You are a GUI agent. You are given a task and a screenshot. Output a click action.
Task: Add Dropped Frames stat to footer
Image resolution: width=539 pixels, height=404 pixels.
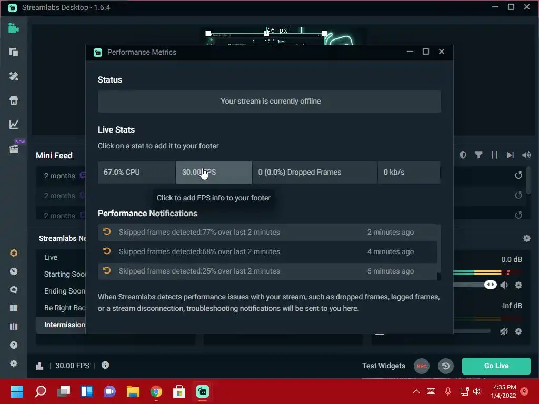coord(315,173)
